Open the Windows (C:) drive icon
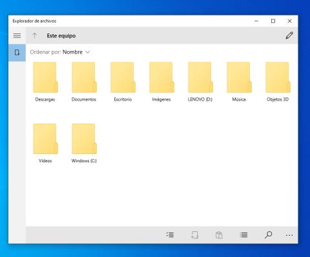This screenshot has width=310, height=257. tap(84, 138)
